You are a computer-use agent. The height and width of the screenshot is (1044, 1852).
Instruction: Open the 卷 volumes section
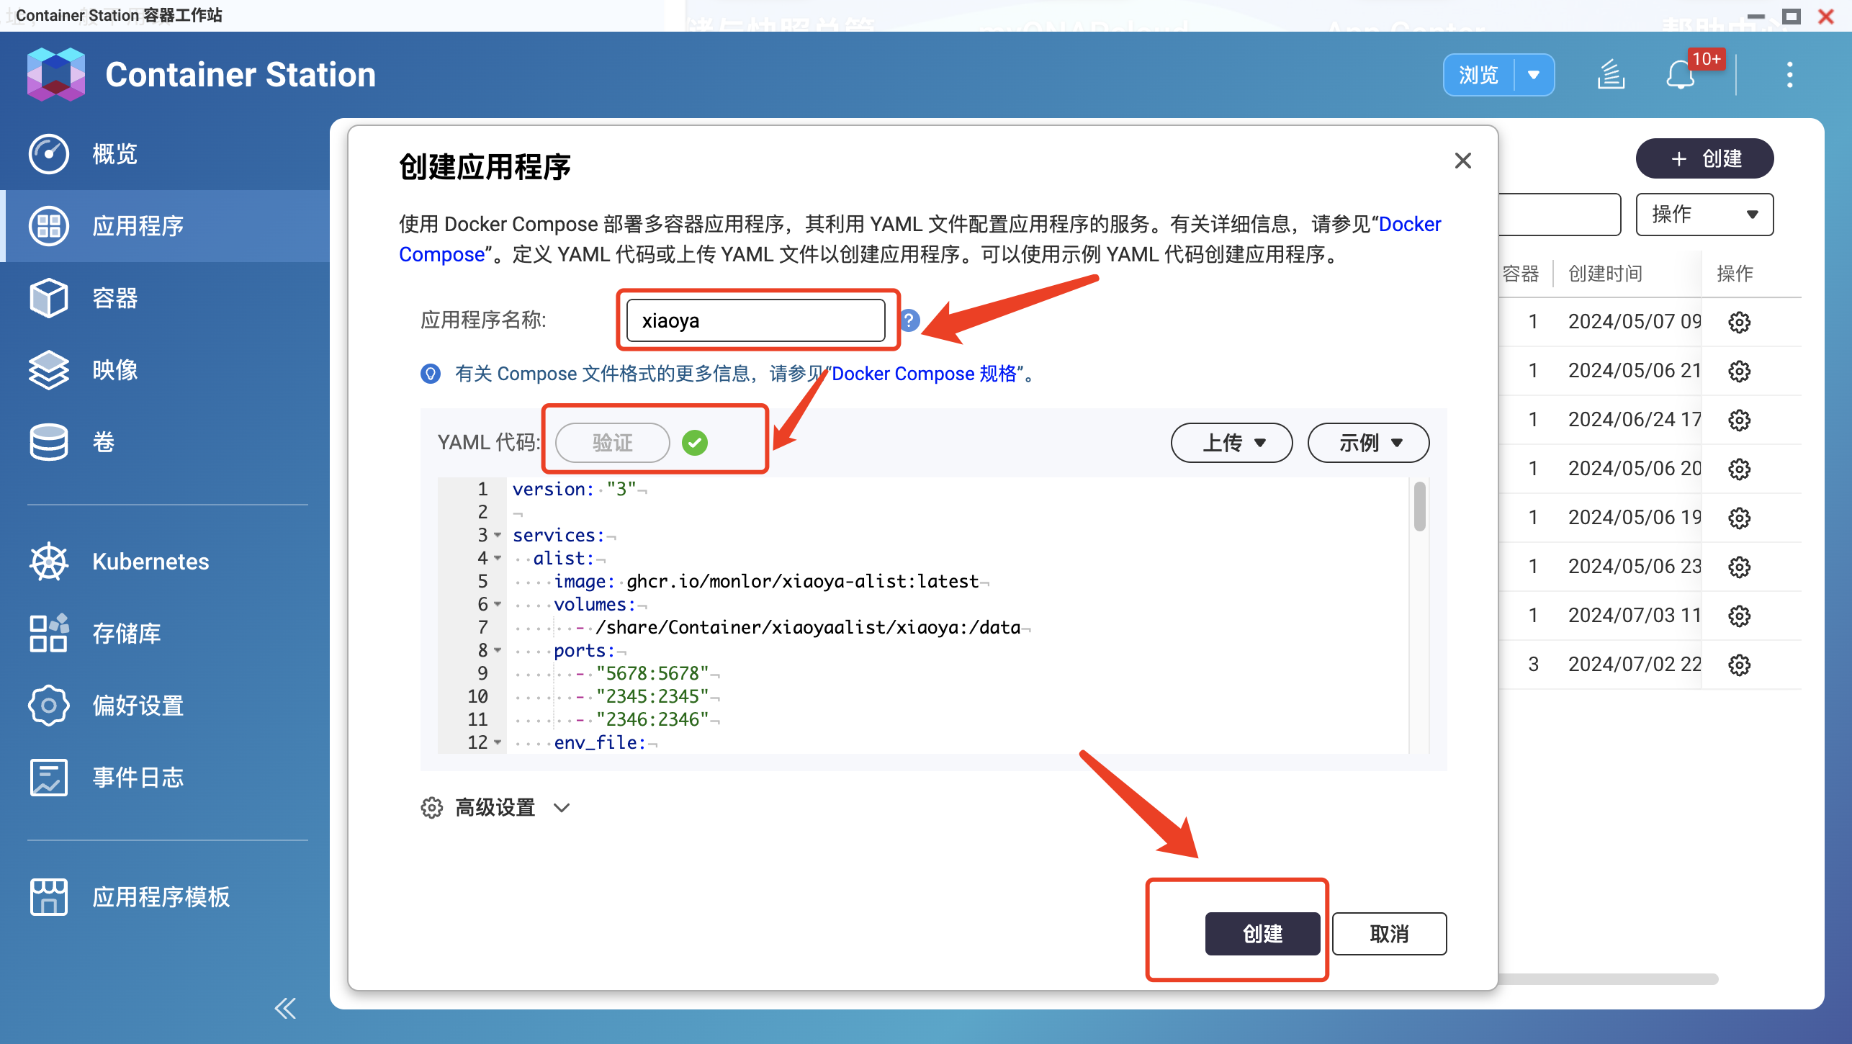point(165,441)
